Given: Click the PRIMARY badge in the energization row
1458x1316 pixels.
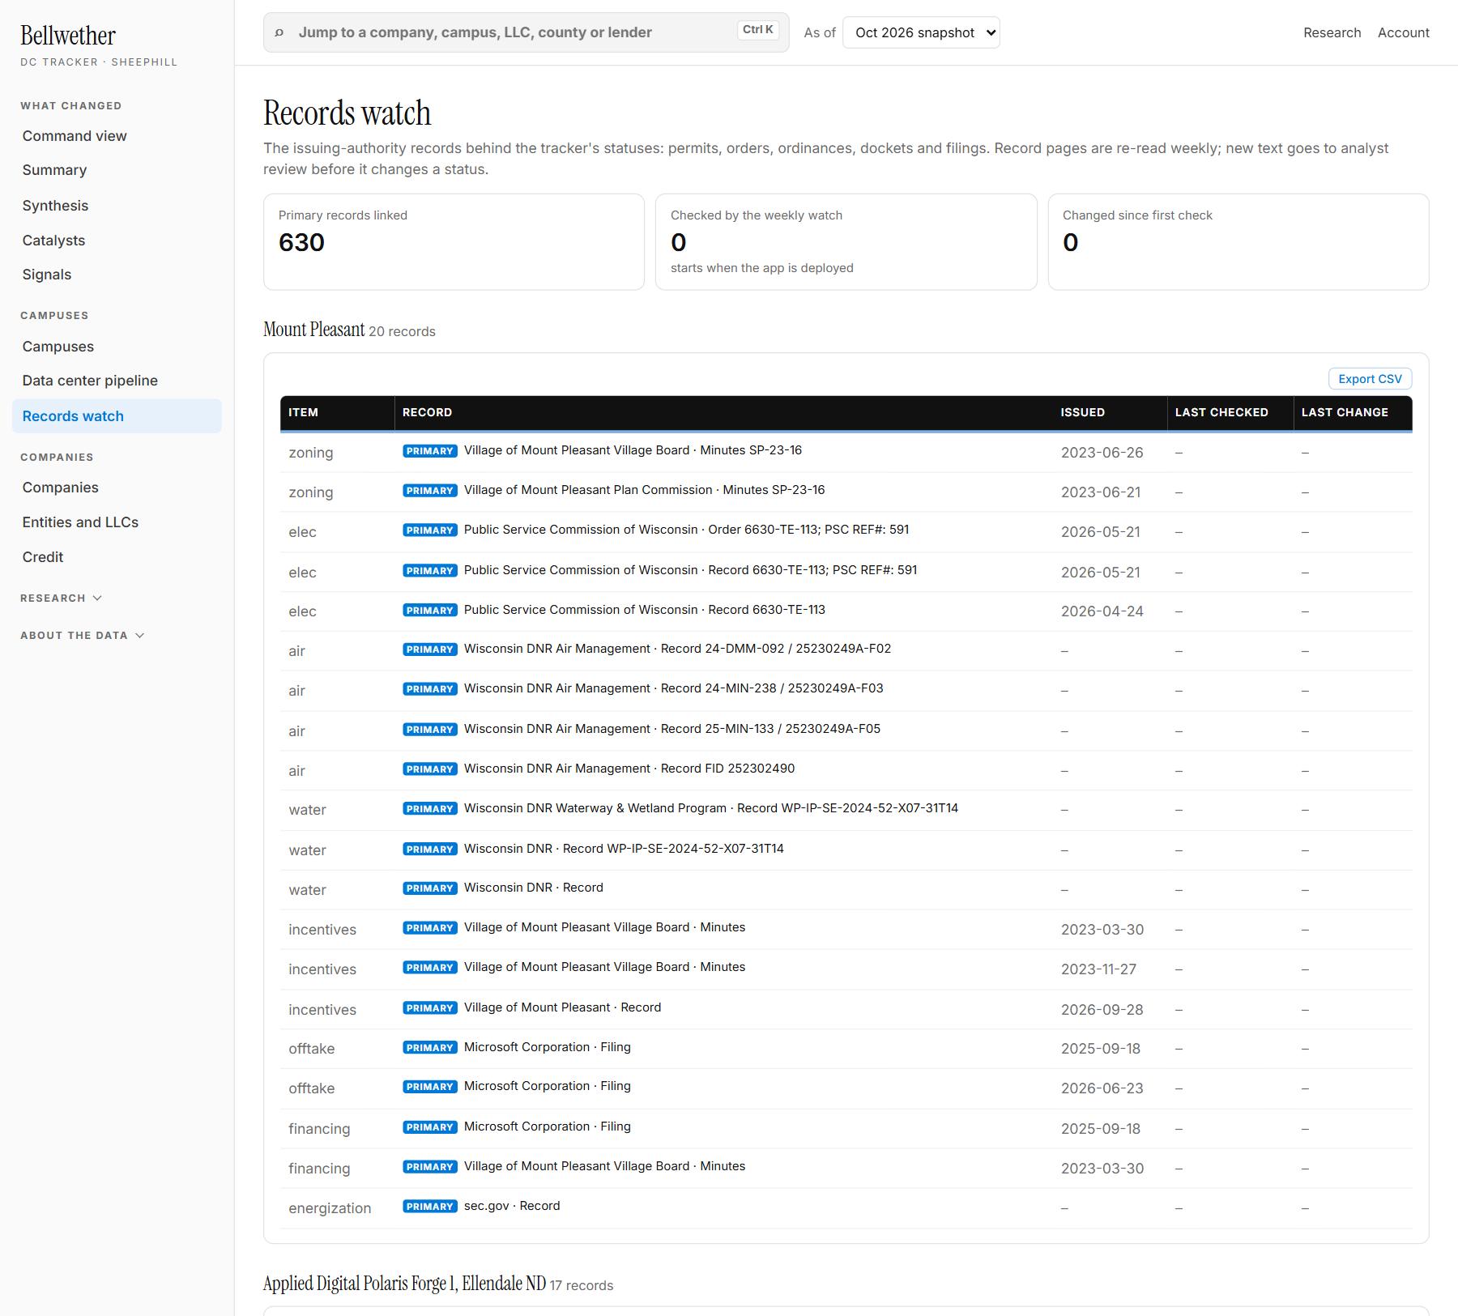Looking at the screenshot, I should click(x=430, y=1207).
